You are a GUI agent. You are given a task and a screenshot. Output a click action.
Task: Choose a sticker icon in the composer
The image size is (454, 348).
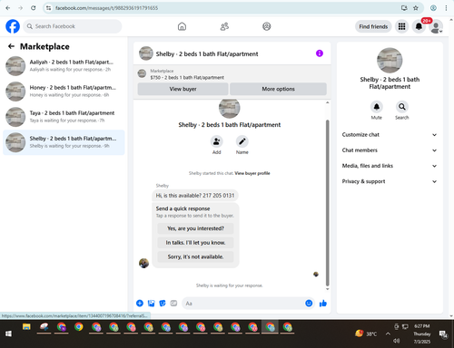pos(163,304)
